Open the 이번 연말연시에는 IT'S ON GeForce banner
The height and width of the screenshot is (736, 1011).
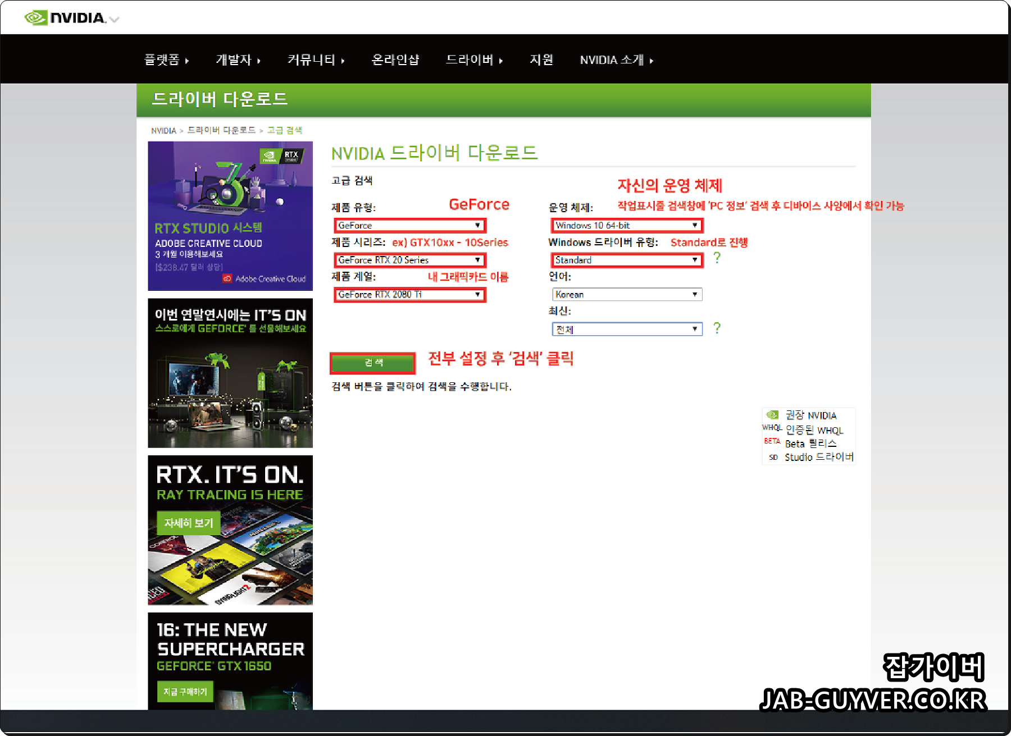point(230,373)
